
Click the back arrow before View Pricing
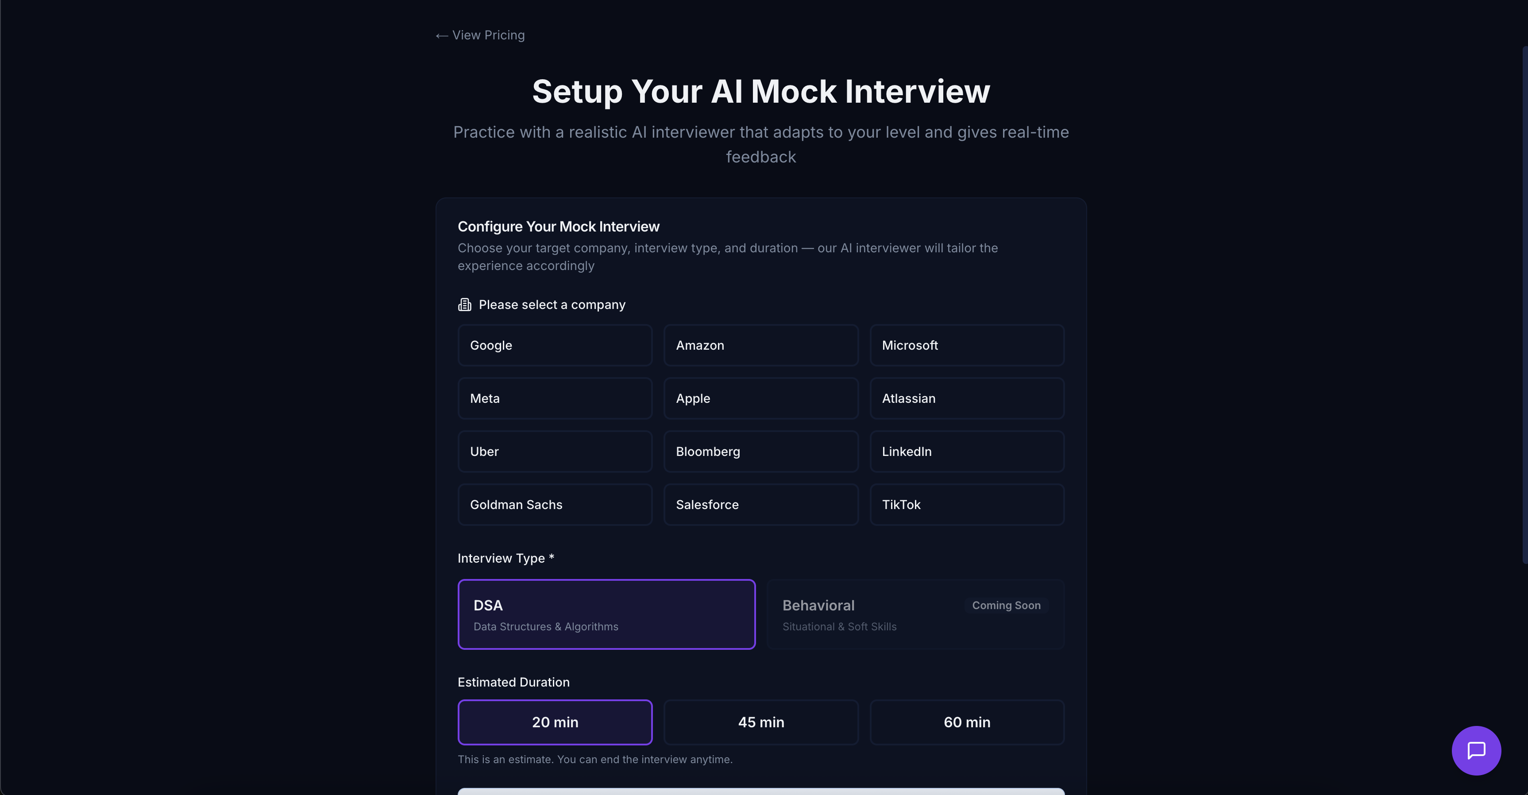tap(441, 35)
